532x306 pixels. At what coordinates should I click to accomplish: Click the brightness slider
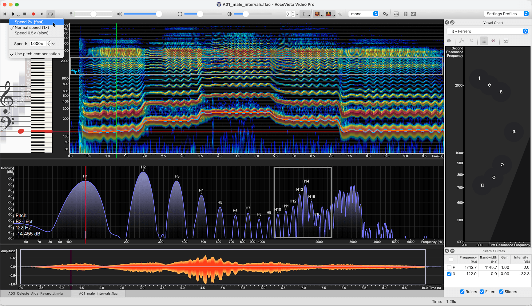pyautogui.click(x=203, y=14)
